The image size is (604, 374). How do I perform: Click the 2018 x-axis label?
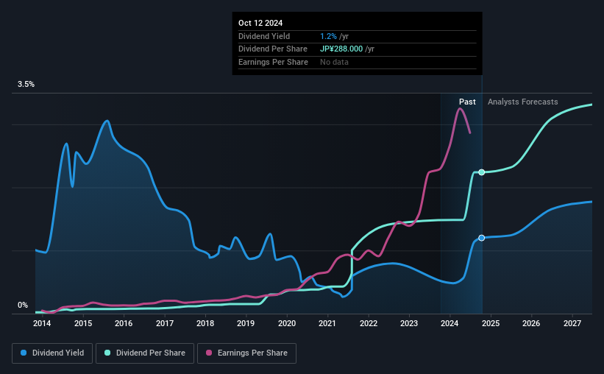(x=205, y=323)
